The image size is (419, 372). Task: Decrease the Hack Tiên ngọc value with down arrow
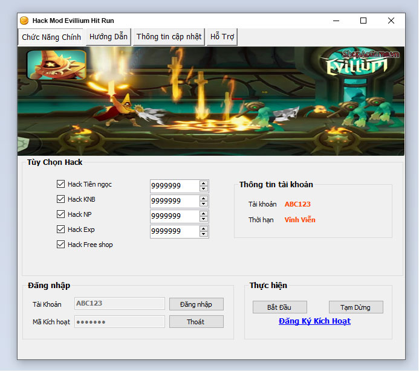pos(204,188)
